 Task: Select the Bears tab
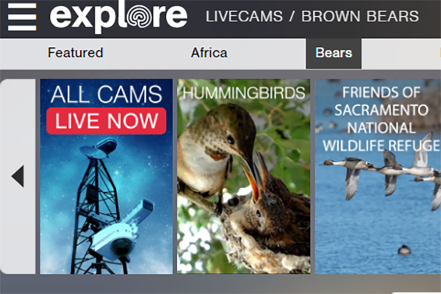tap(334, 54)
